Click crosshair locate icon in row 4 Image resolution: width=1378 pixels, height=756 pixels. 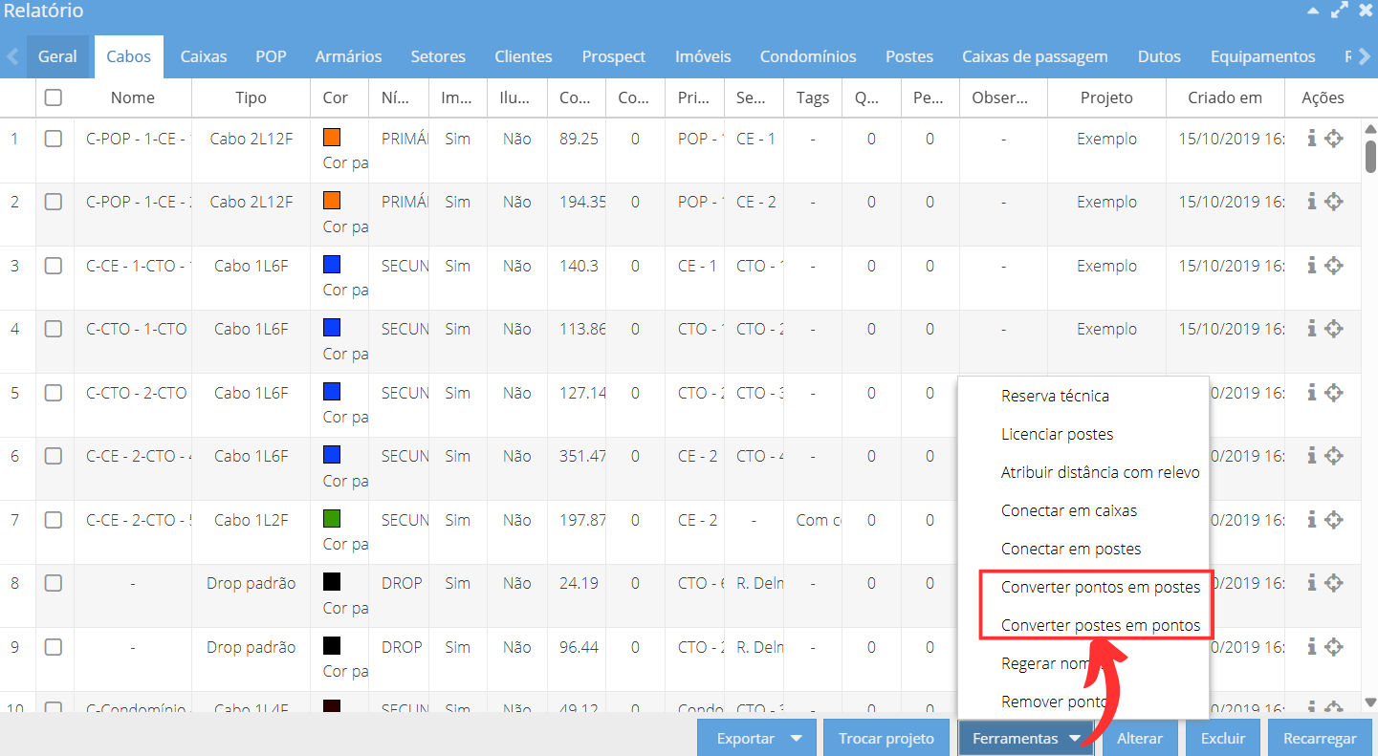tap(1334, 329)
